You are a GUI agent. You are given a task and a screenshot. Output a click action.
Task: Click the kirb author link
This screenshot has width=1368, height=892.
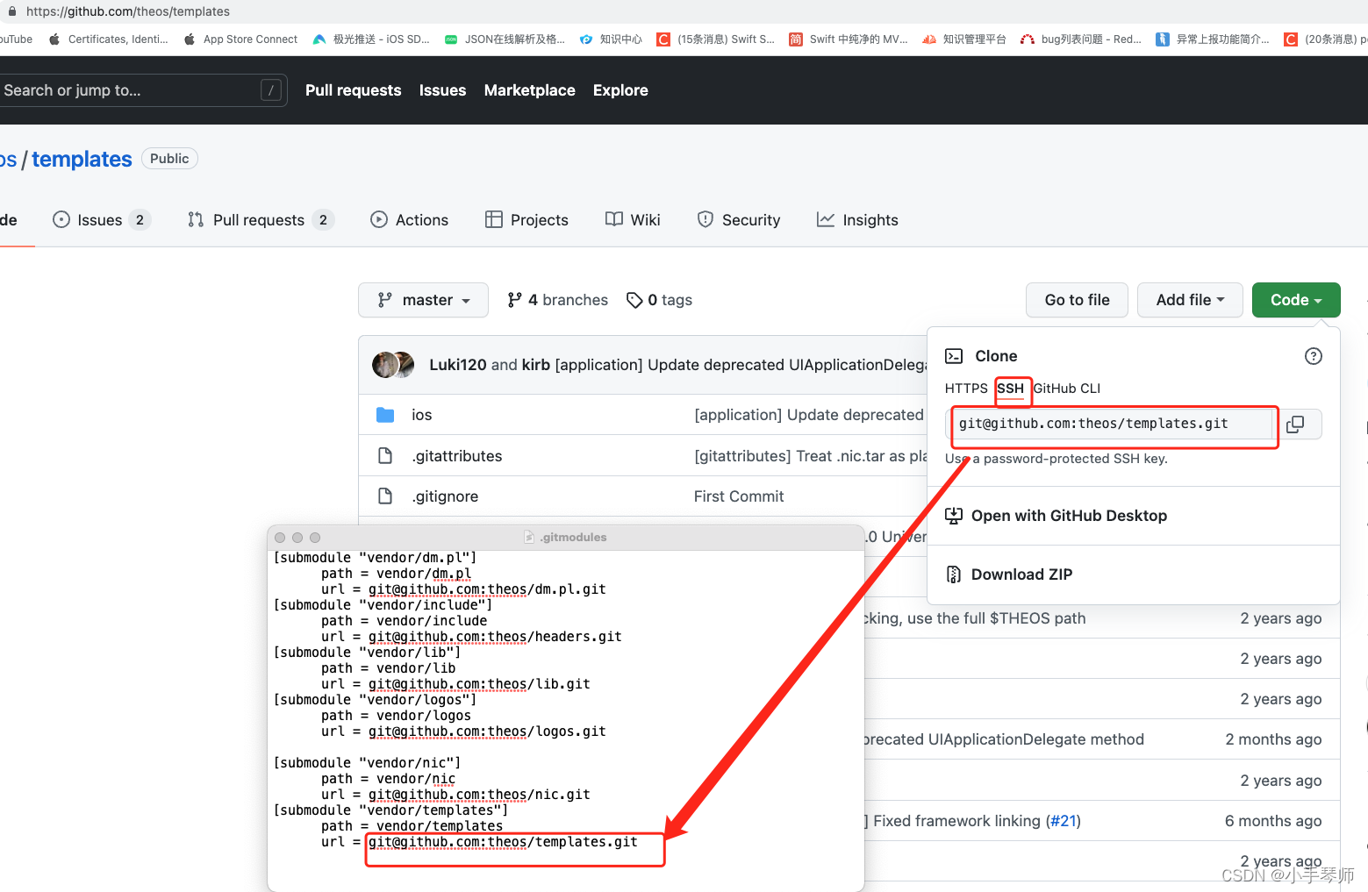(x=536, y=365)
